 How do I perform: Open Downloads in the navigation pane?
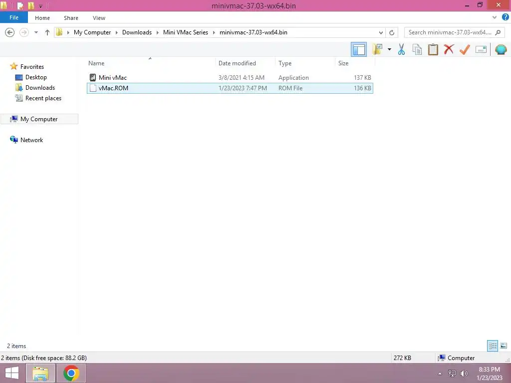tap(40, 88)
